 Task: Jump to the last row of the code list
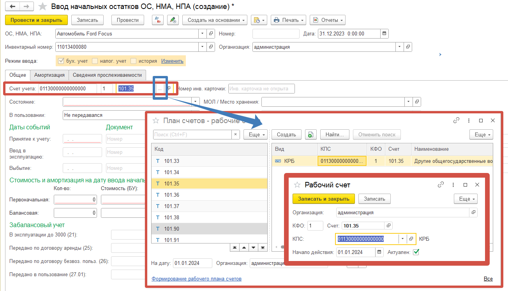point(263,247)
